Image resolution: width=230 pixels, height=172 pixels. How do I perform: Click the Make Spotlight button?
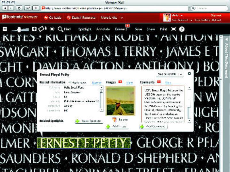89,121
